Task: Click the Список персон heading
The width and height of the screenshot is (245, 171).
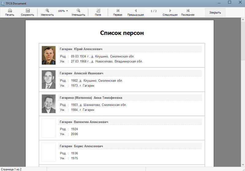Action: (x=122, y=33)
